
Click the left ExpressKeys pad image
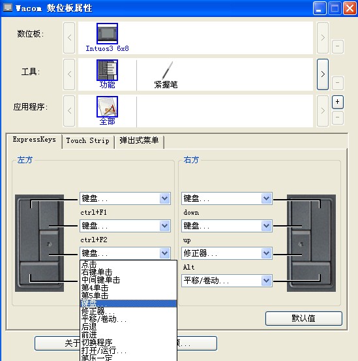(x=39, y=243)
